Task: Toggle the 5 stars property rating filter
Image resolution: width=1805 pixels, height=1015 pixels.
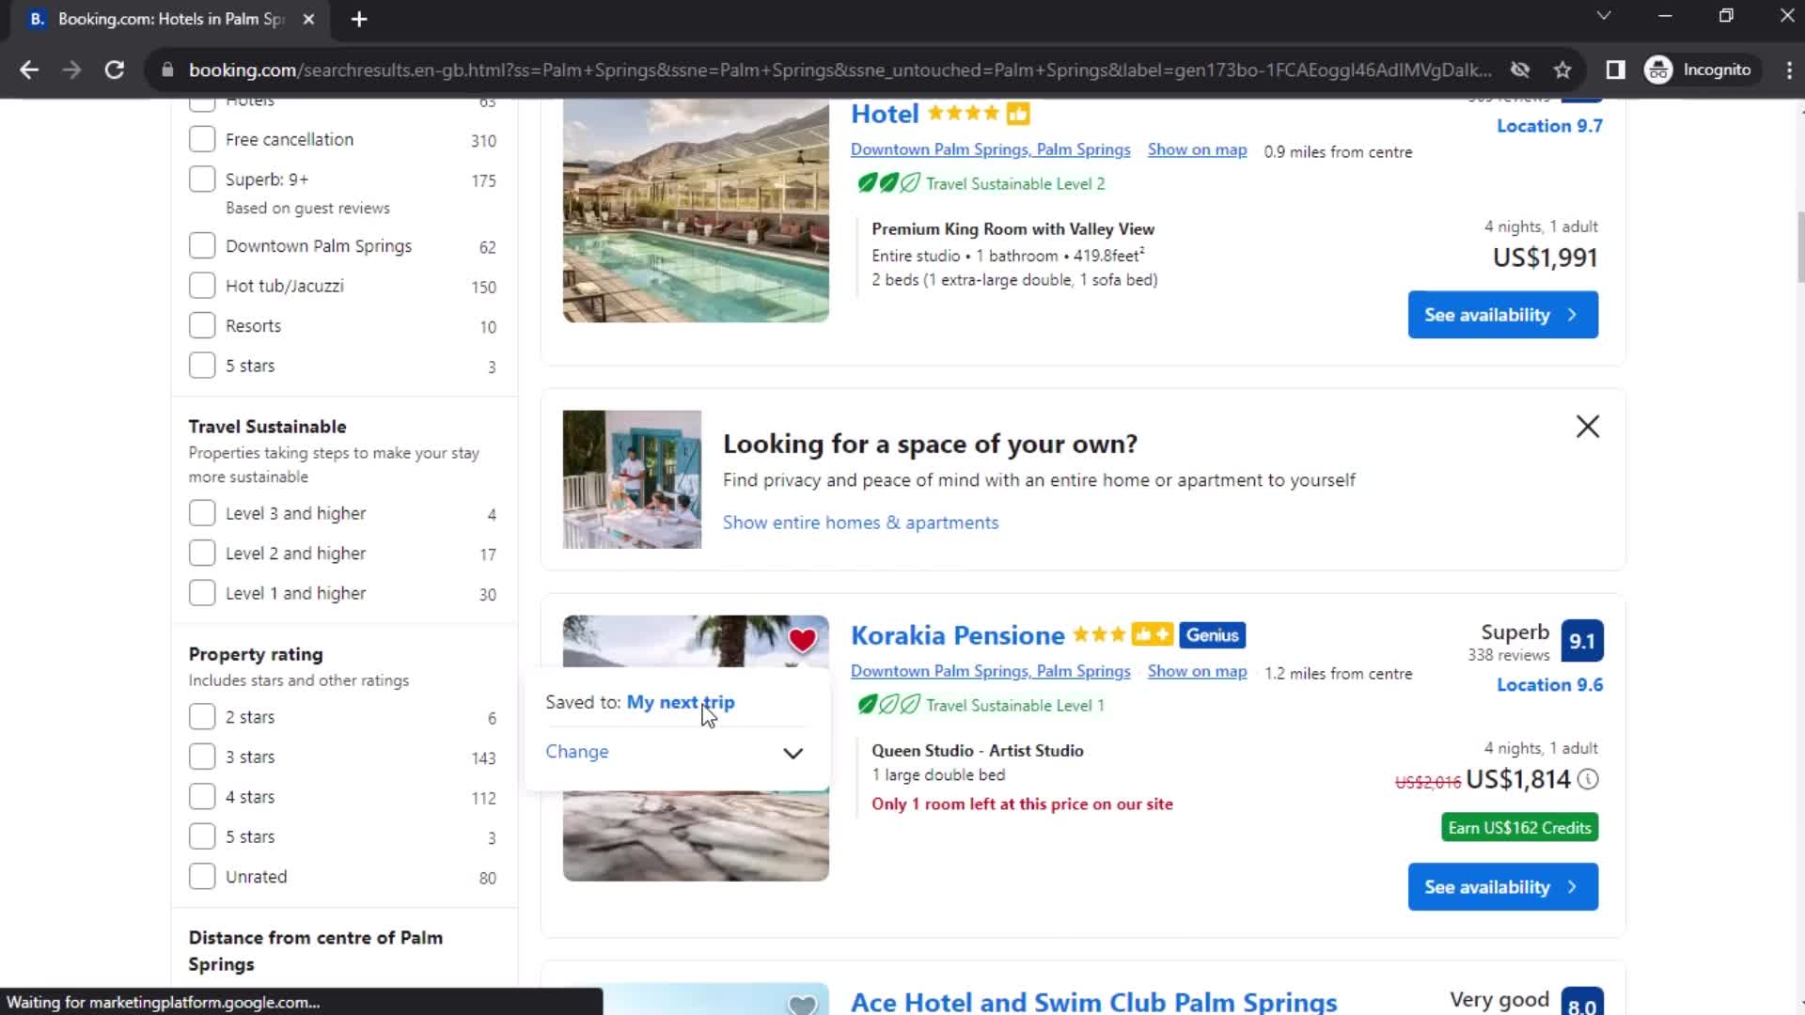Action: pyautogui.click(x=201, y=836)
